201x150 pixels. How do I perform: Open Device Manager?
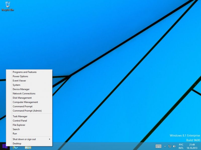(29, 89)
